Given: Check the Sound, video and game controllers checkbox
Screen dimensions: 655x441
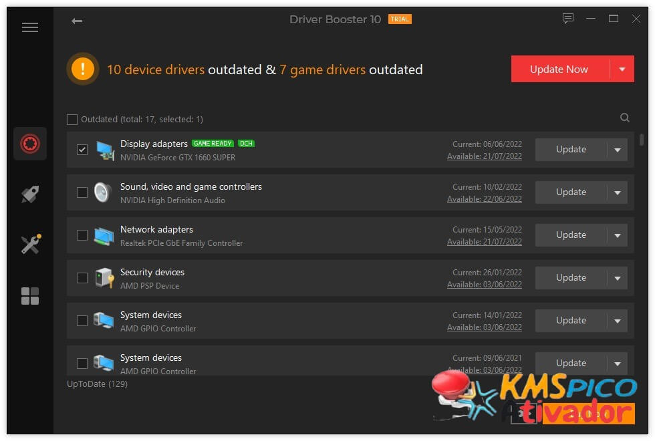Looking at the screenshot, I should (x=82, y=192).
